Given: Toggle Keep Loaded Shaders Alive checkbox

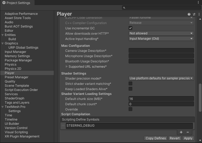Looking at the screenshot, I should [130, 89].
